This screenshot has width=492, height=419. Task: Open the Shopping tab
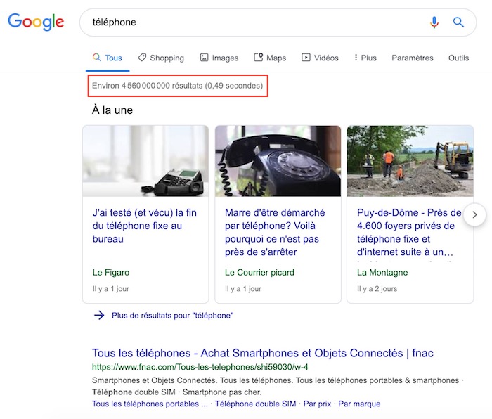[160, 58]
